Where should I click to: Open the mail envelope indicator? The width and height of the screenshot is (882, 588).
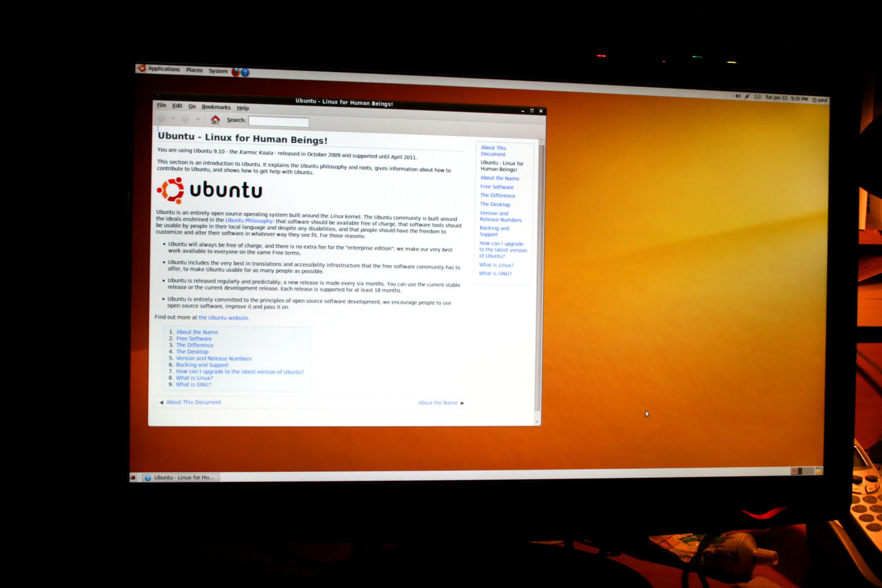[x=757, y=97]
